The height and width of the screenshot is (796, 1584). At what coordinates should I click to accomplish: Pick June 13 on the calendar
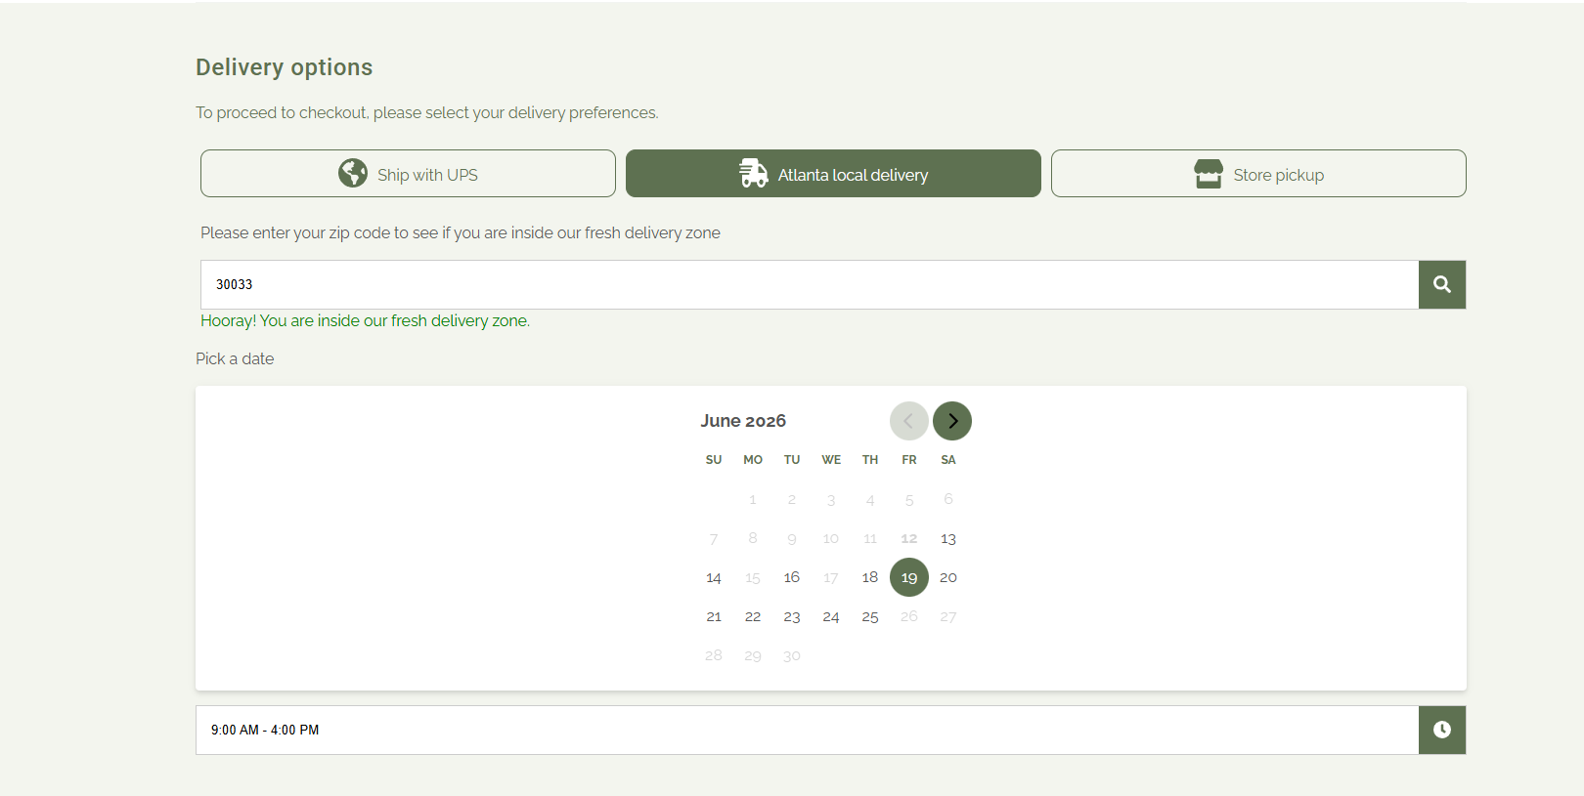(x=948, y=538)
